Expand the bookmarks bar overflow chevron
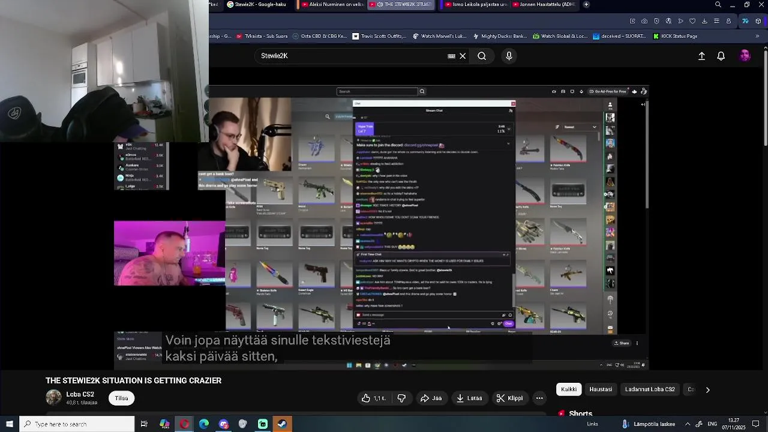 757,36
